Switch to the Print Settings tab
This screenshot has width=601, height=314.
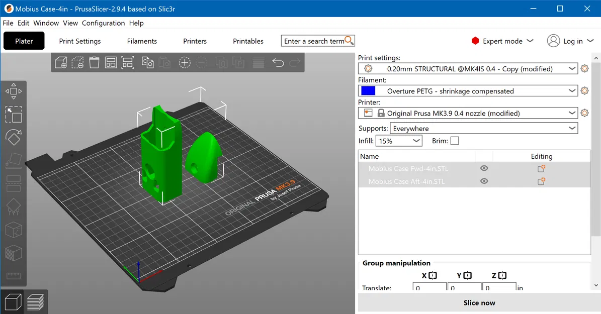(80, 41)
